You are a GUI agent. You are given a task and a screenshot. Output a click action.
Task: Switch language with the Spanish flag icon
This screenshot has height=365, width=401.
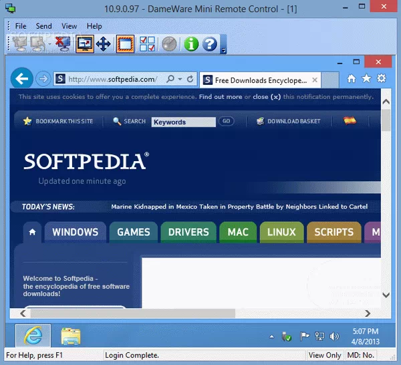click(x=350, y=120)
